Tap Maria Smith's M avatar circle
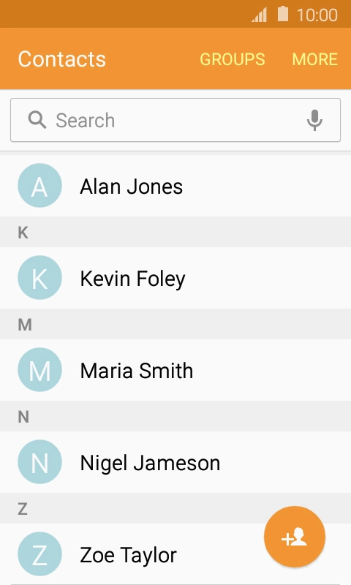The width and height of the screenshot is (351, 585). [39, 370]
